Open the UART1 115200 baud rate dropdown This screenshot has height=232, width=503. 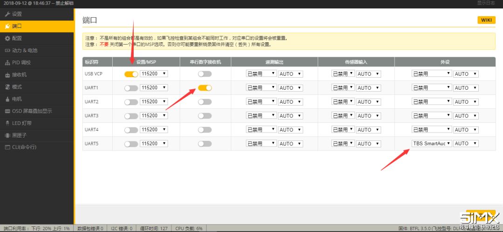tap(154, 88)
